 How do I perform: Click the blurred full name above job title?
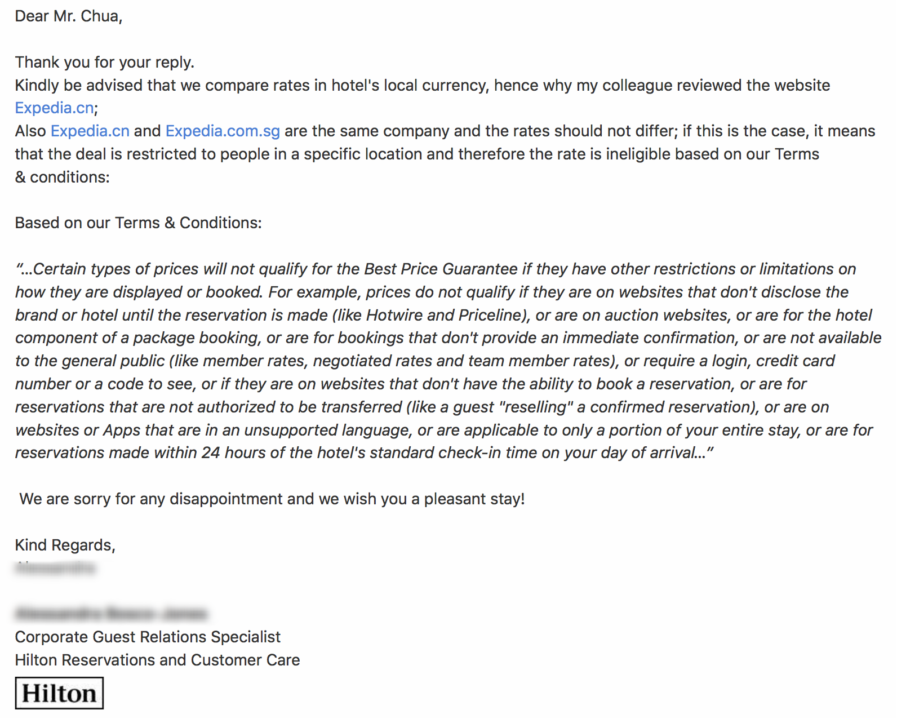[x=111, y=613]
